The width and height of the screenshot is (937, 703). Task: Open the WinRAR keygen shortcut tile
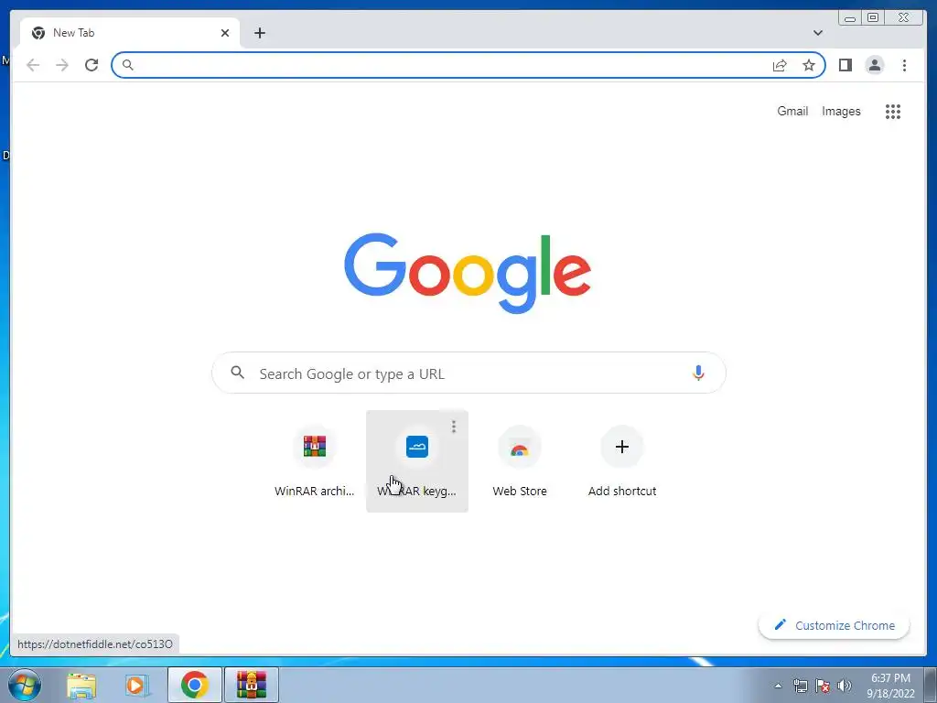click(x=417, y=461)
